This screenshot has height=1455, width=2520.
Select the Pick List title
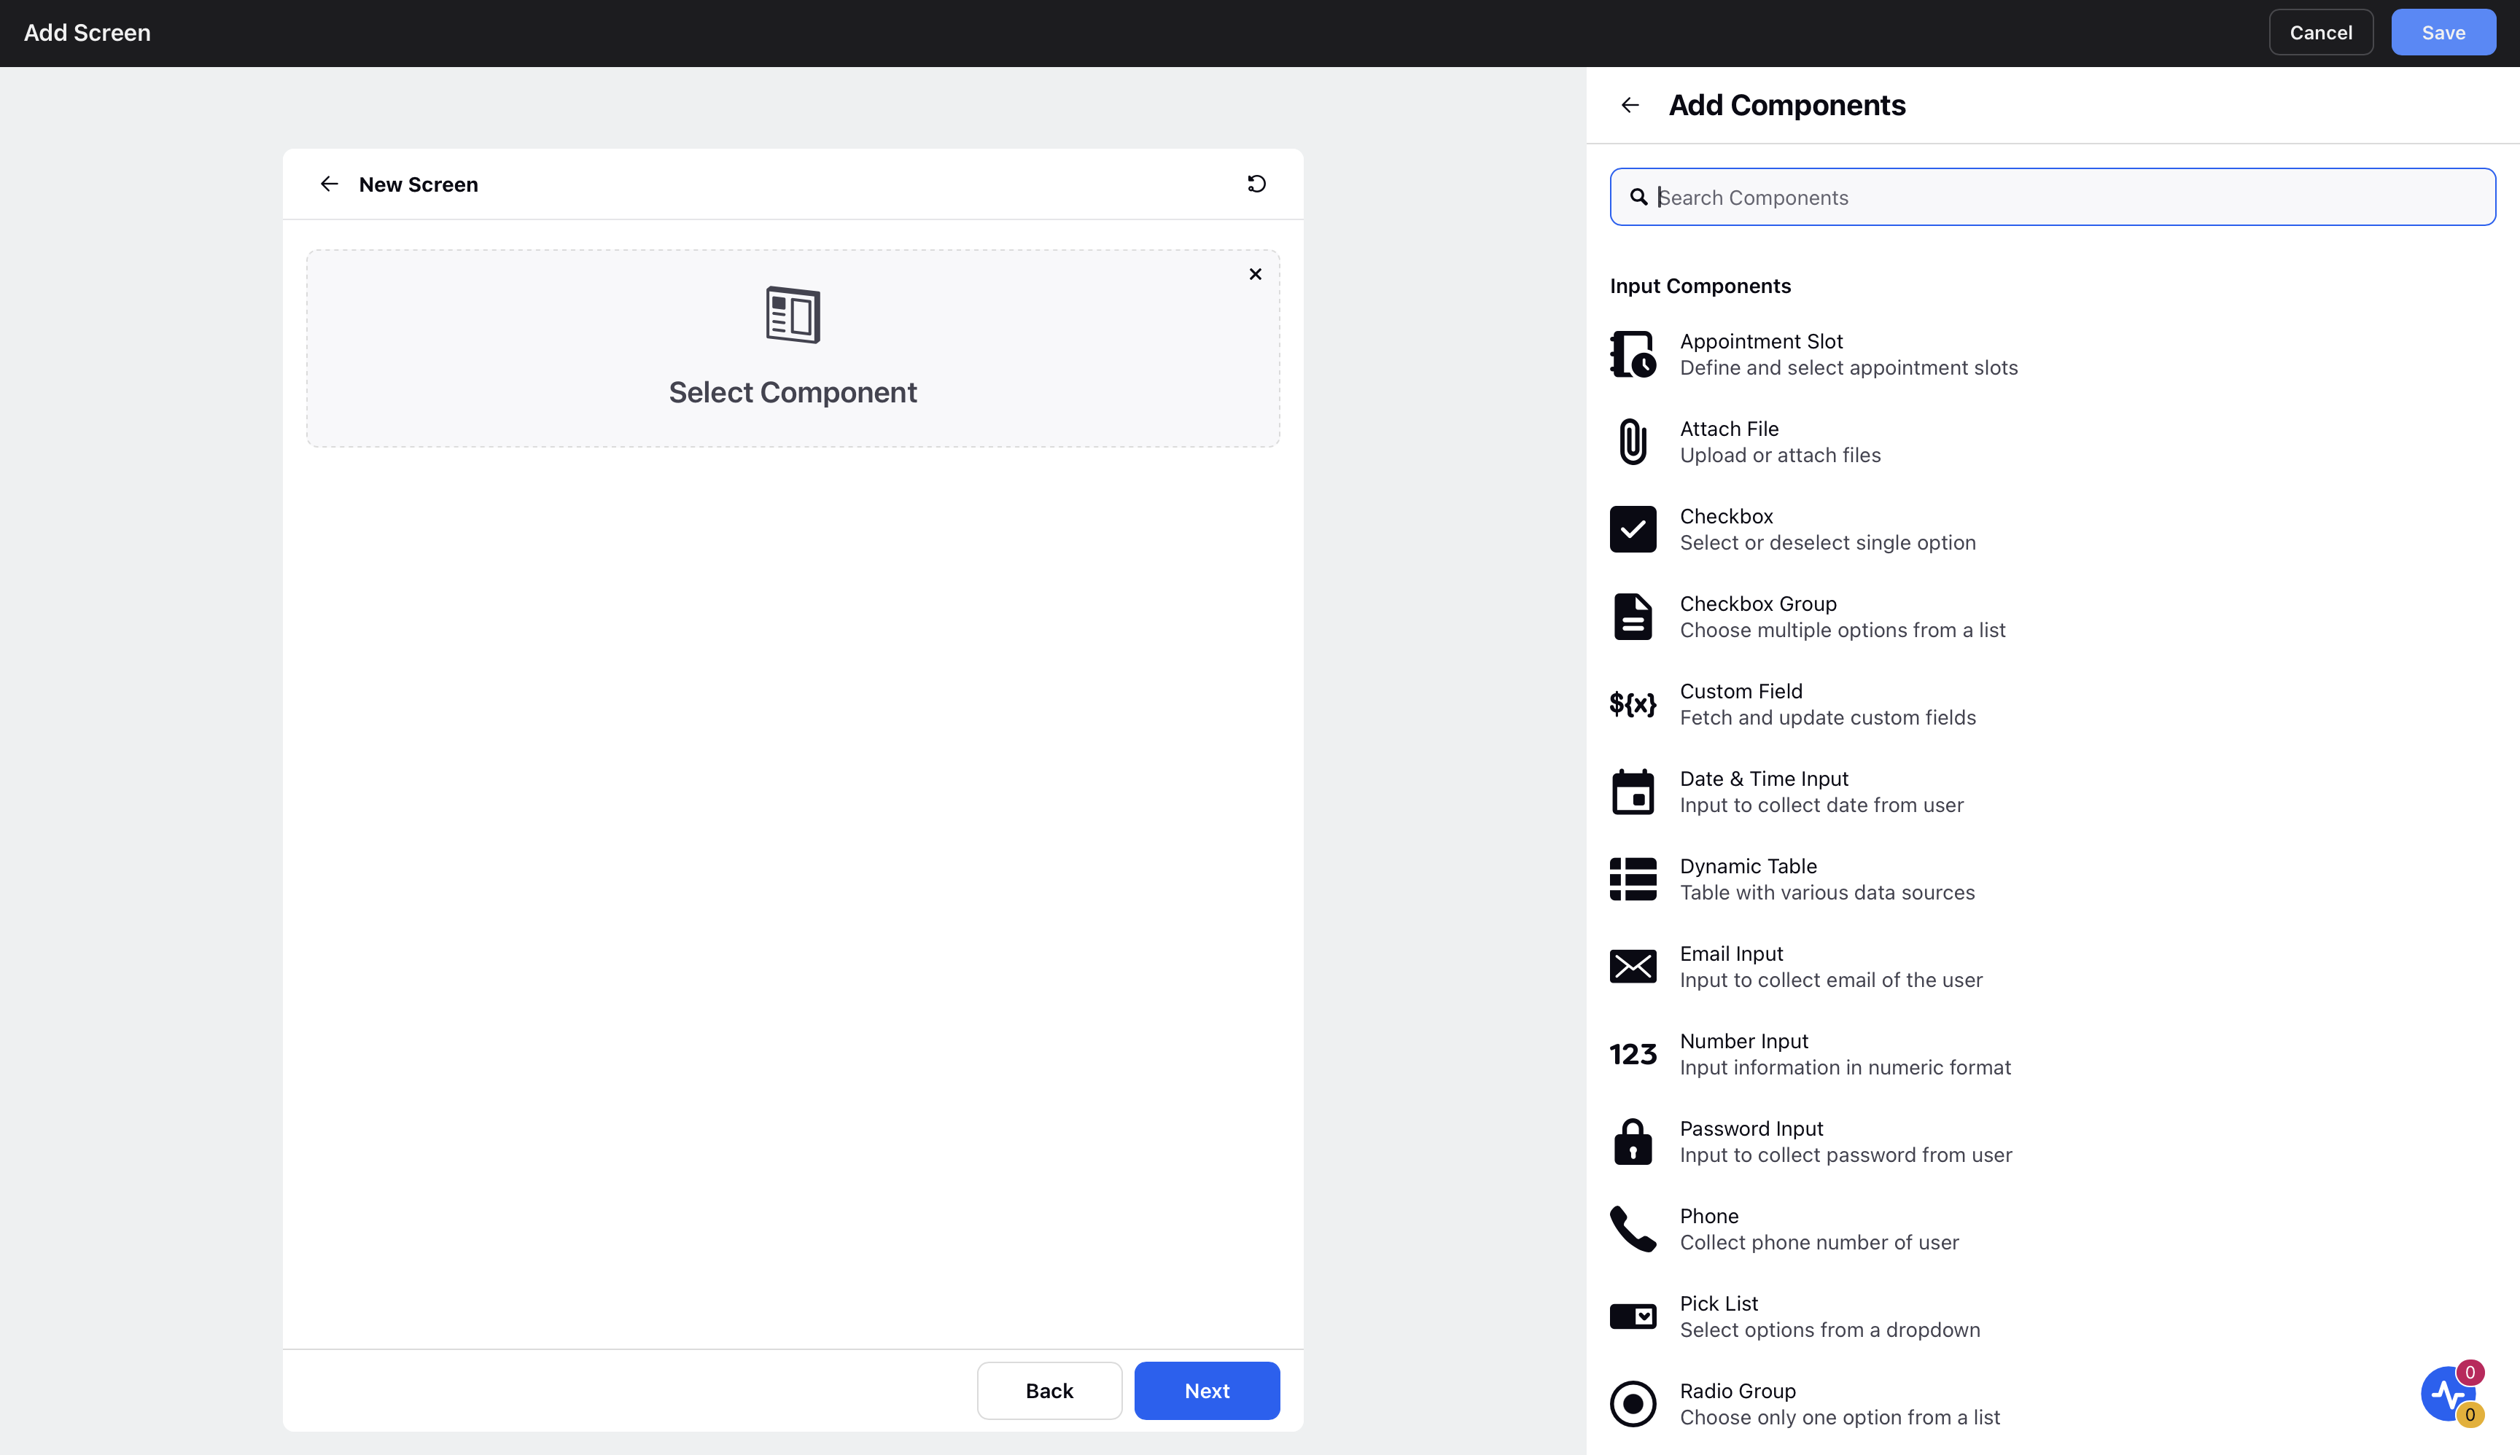click(x=1719, y=1303)
